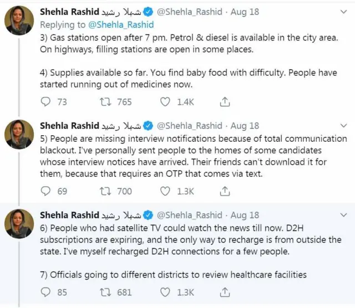Share the interview notifications tweet
This screenshot has width=355, height=308.
[225, 191]
